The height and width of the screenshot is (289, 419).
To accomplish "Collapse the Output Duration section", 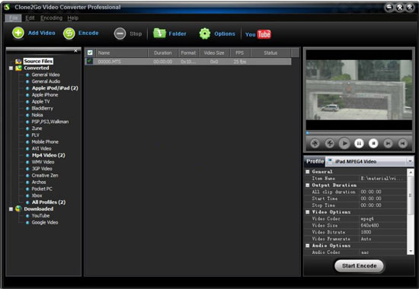I will (308, 185).
